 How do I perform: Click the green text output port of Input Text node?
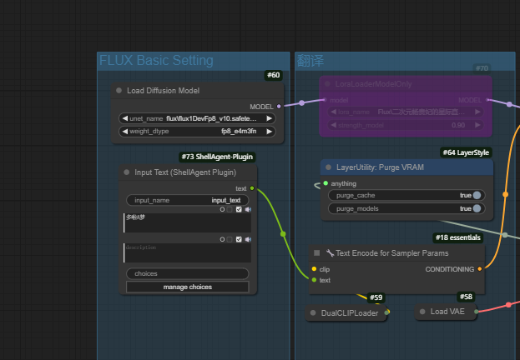tap(252, 188)
